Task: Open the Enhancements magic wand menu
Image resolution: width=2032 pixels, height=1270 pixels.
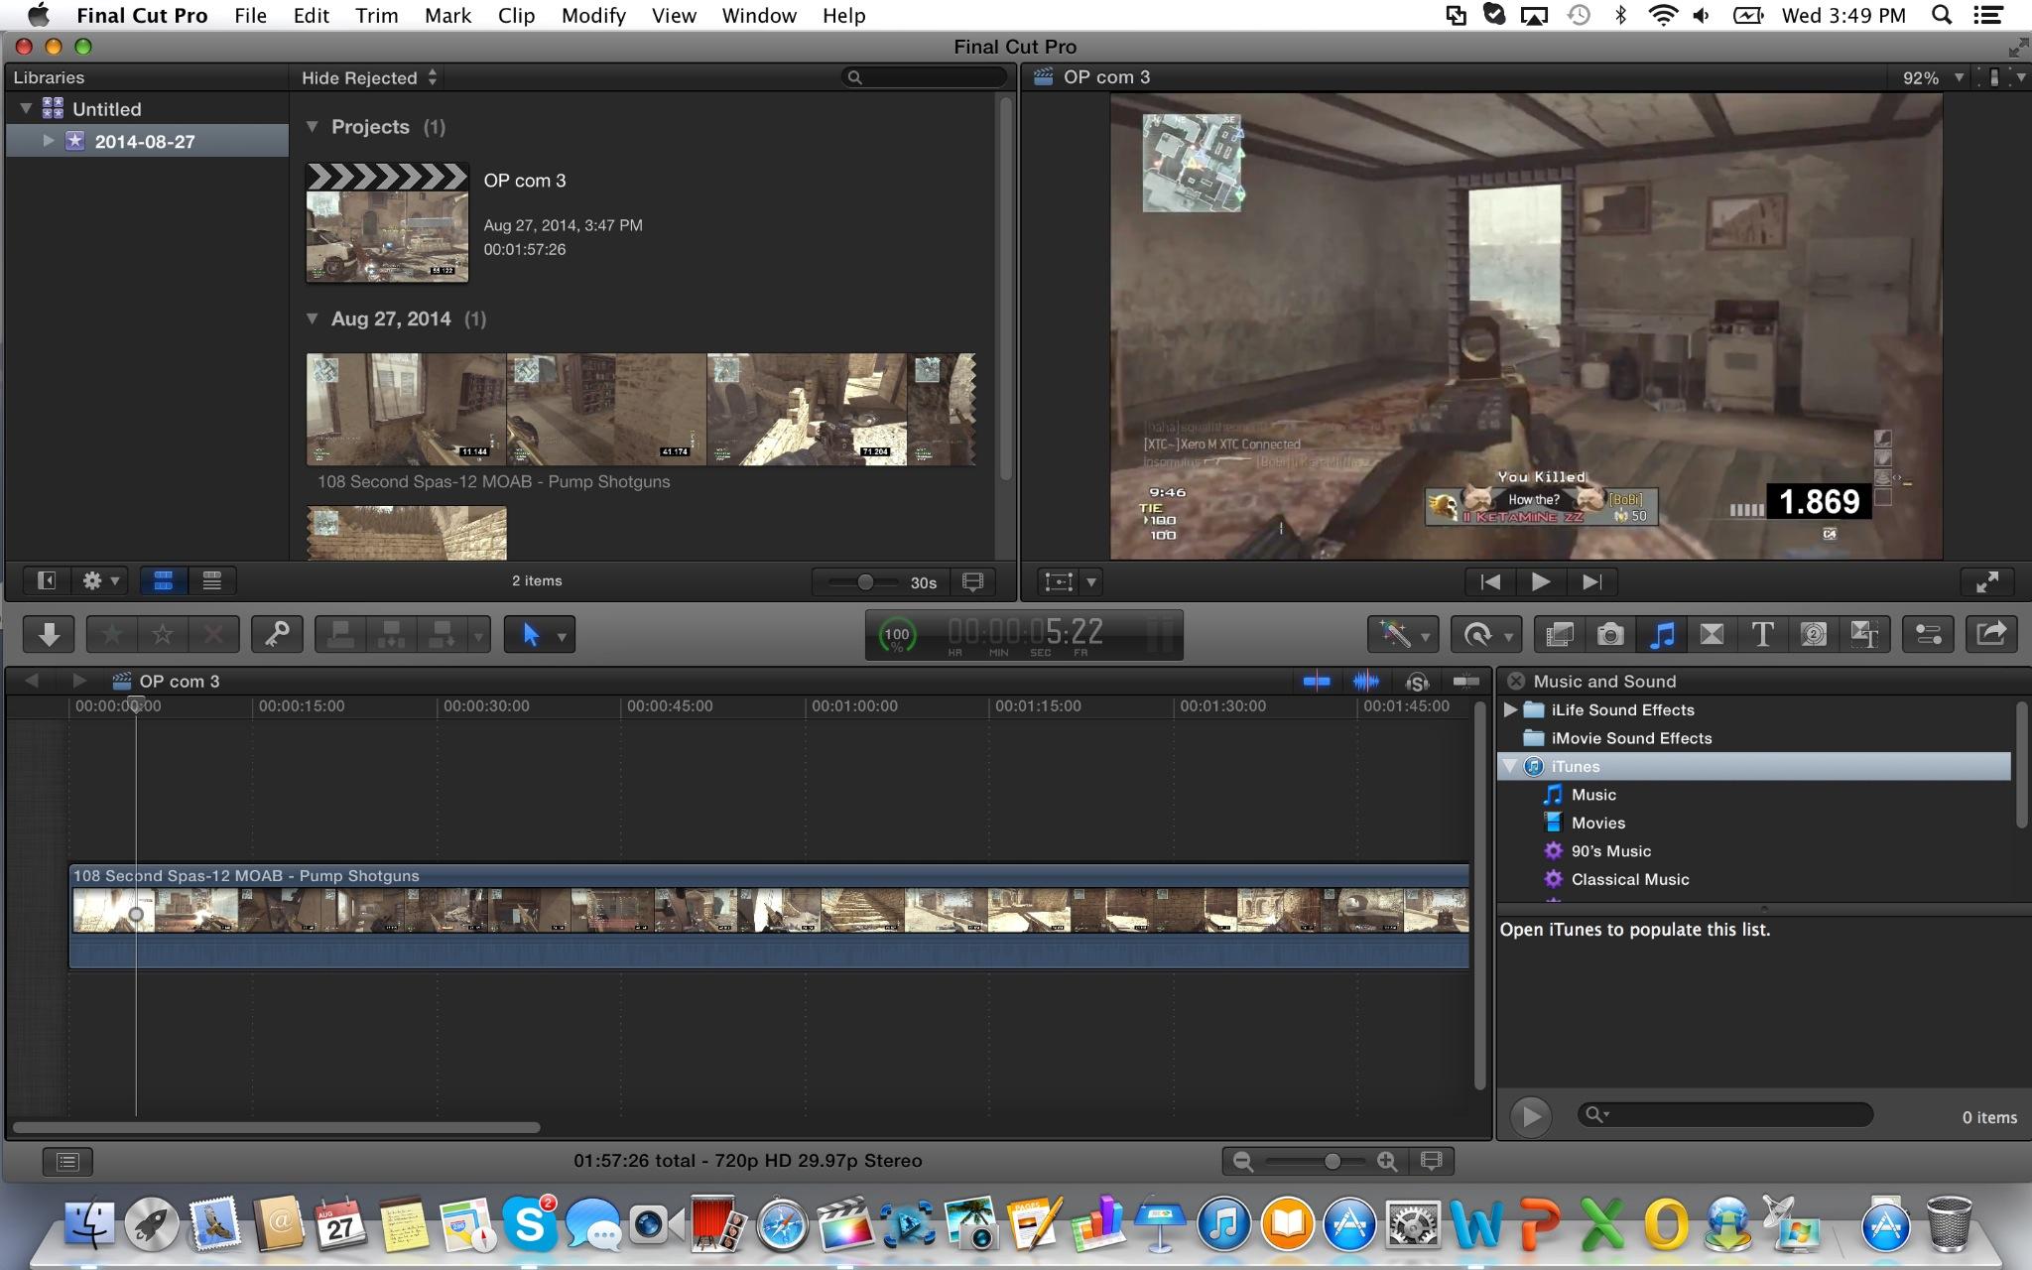Action: tap(1402, 634)
